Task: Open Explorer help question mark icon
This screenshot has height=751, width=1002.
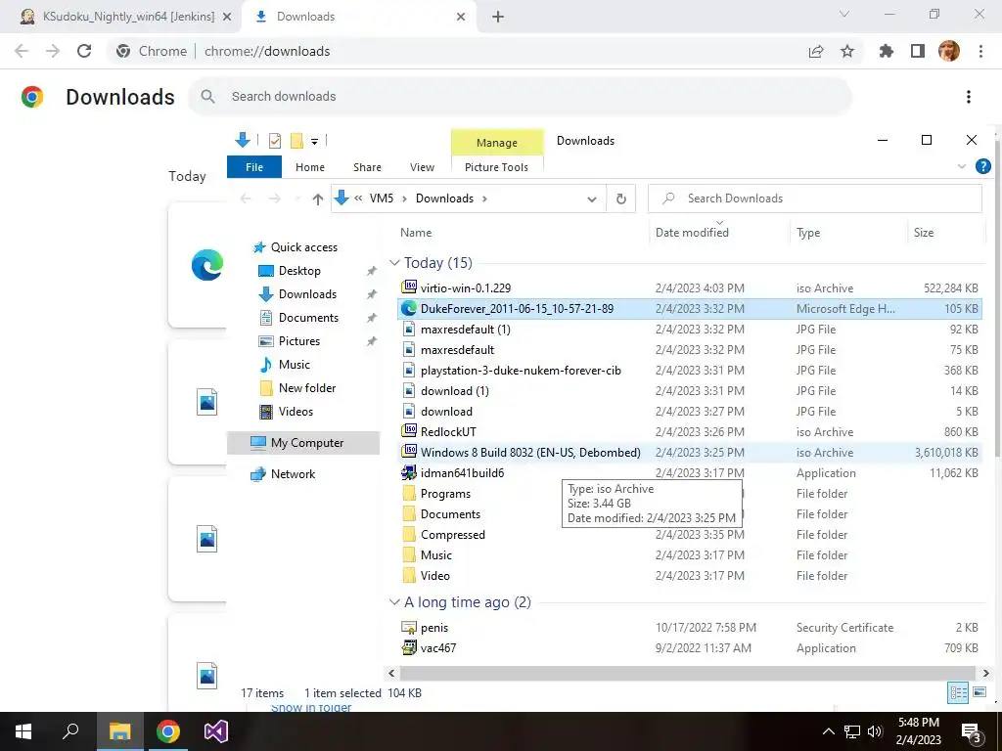Action: tap(982, 166)
